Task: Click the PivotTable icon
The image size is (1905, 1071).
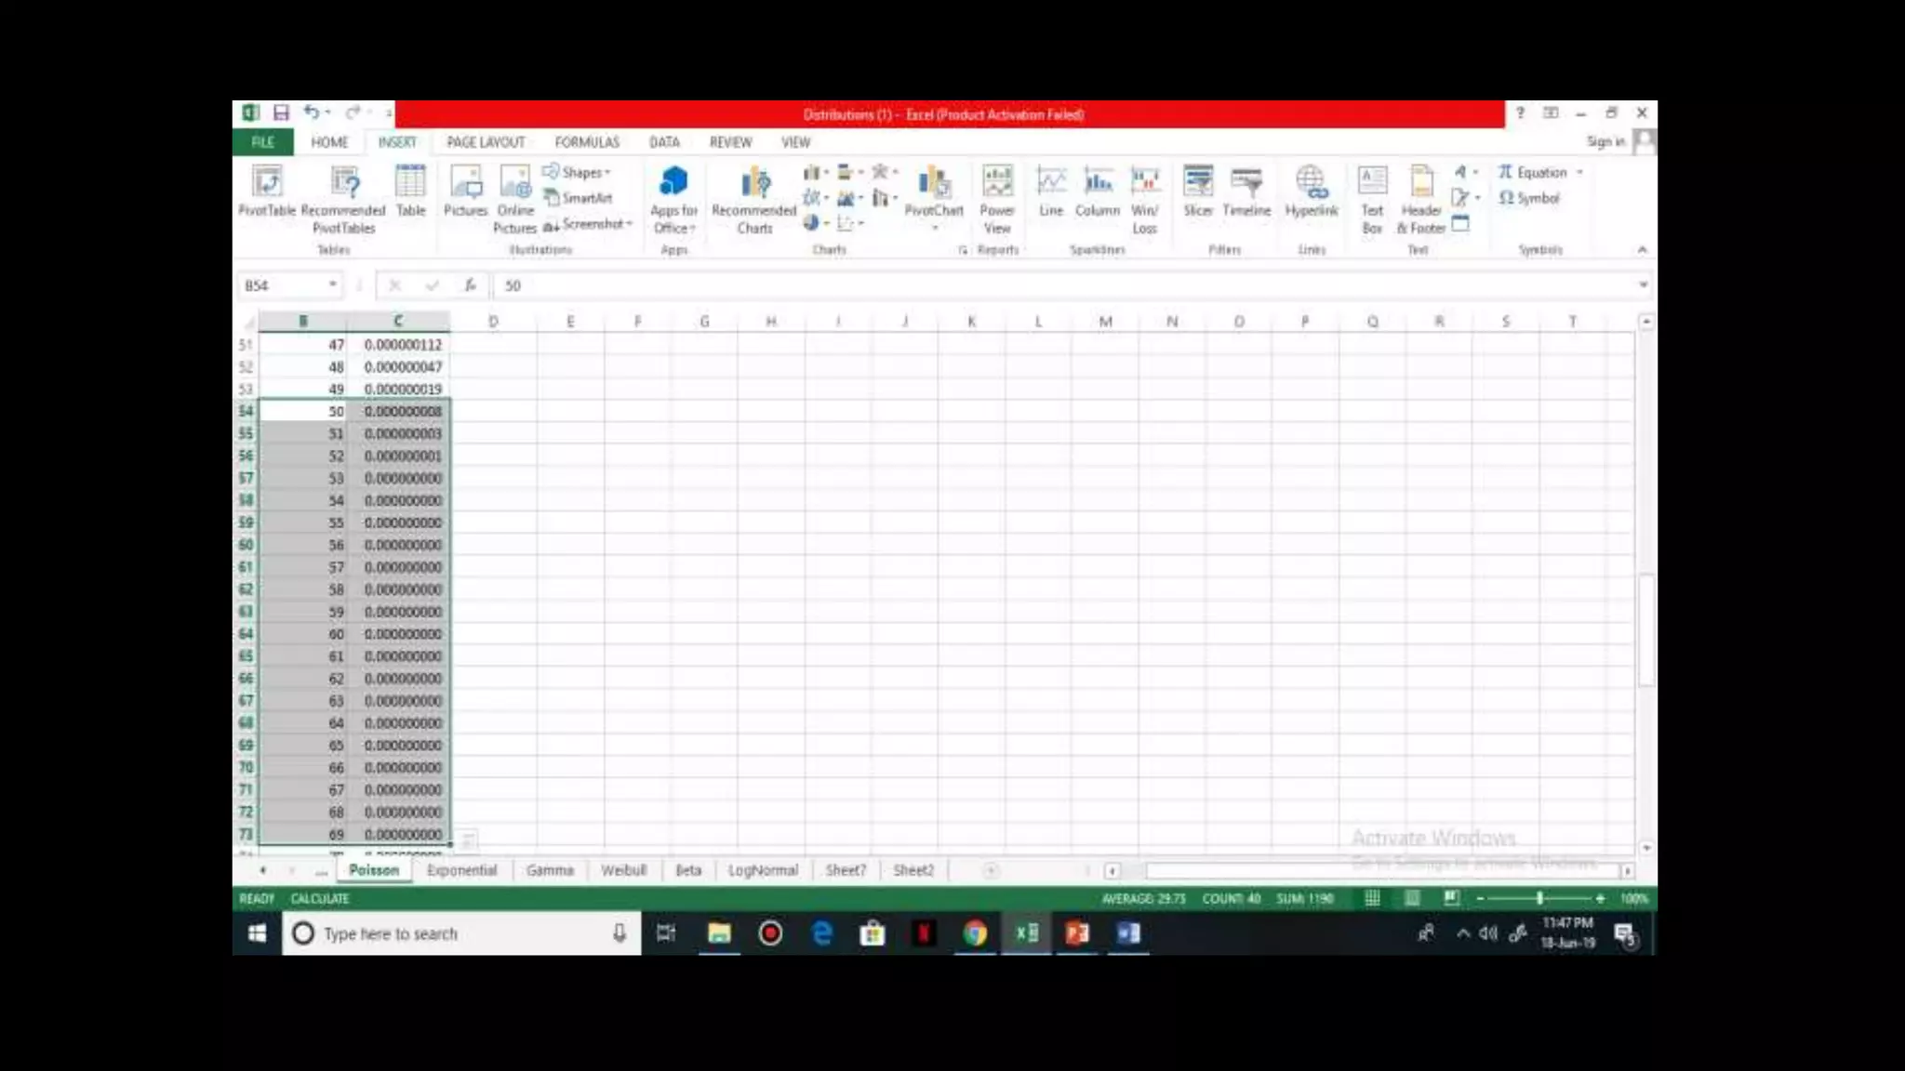Action: pos(267,182)
